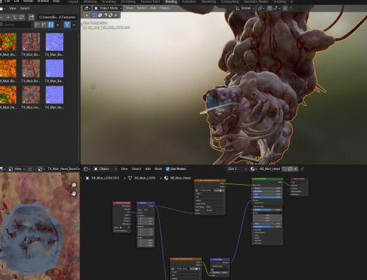Toggle file browser filter funnel
367x280 pixels.
(67, 24)
